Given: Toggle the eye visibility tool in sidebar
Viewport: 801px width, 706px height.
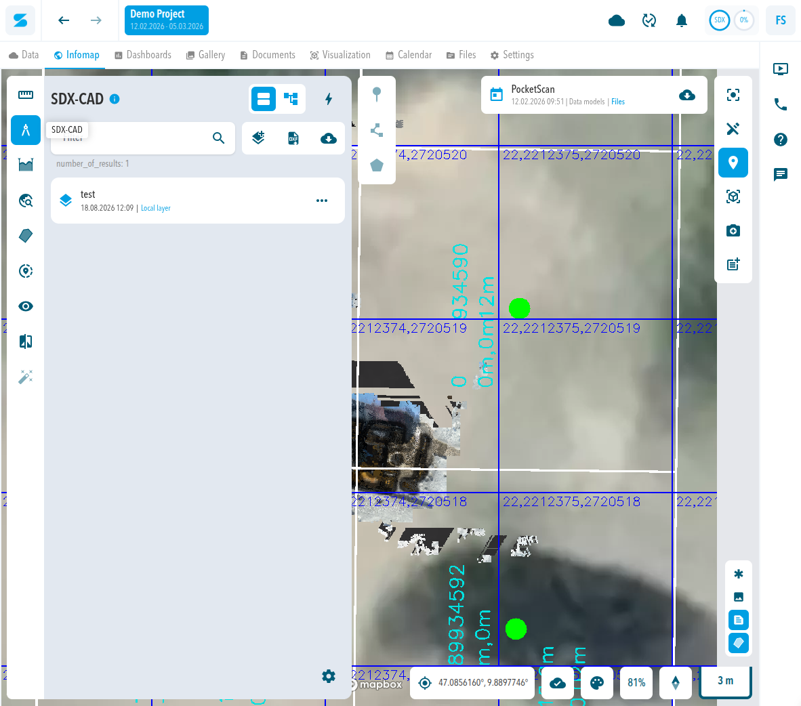Looking at the screenshot, I should 26,306.
